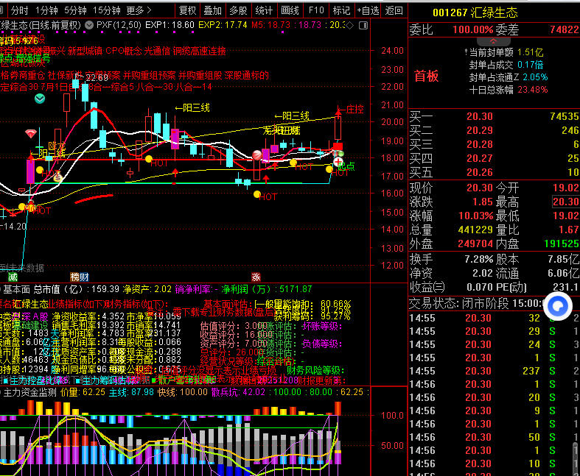The image size is (580, 476).
Task: Click the 返回 back button
Action: (394, 10)
